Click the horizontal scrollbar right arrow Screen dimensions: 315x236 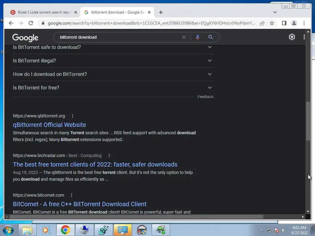303,217
